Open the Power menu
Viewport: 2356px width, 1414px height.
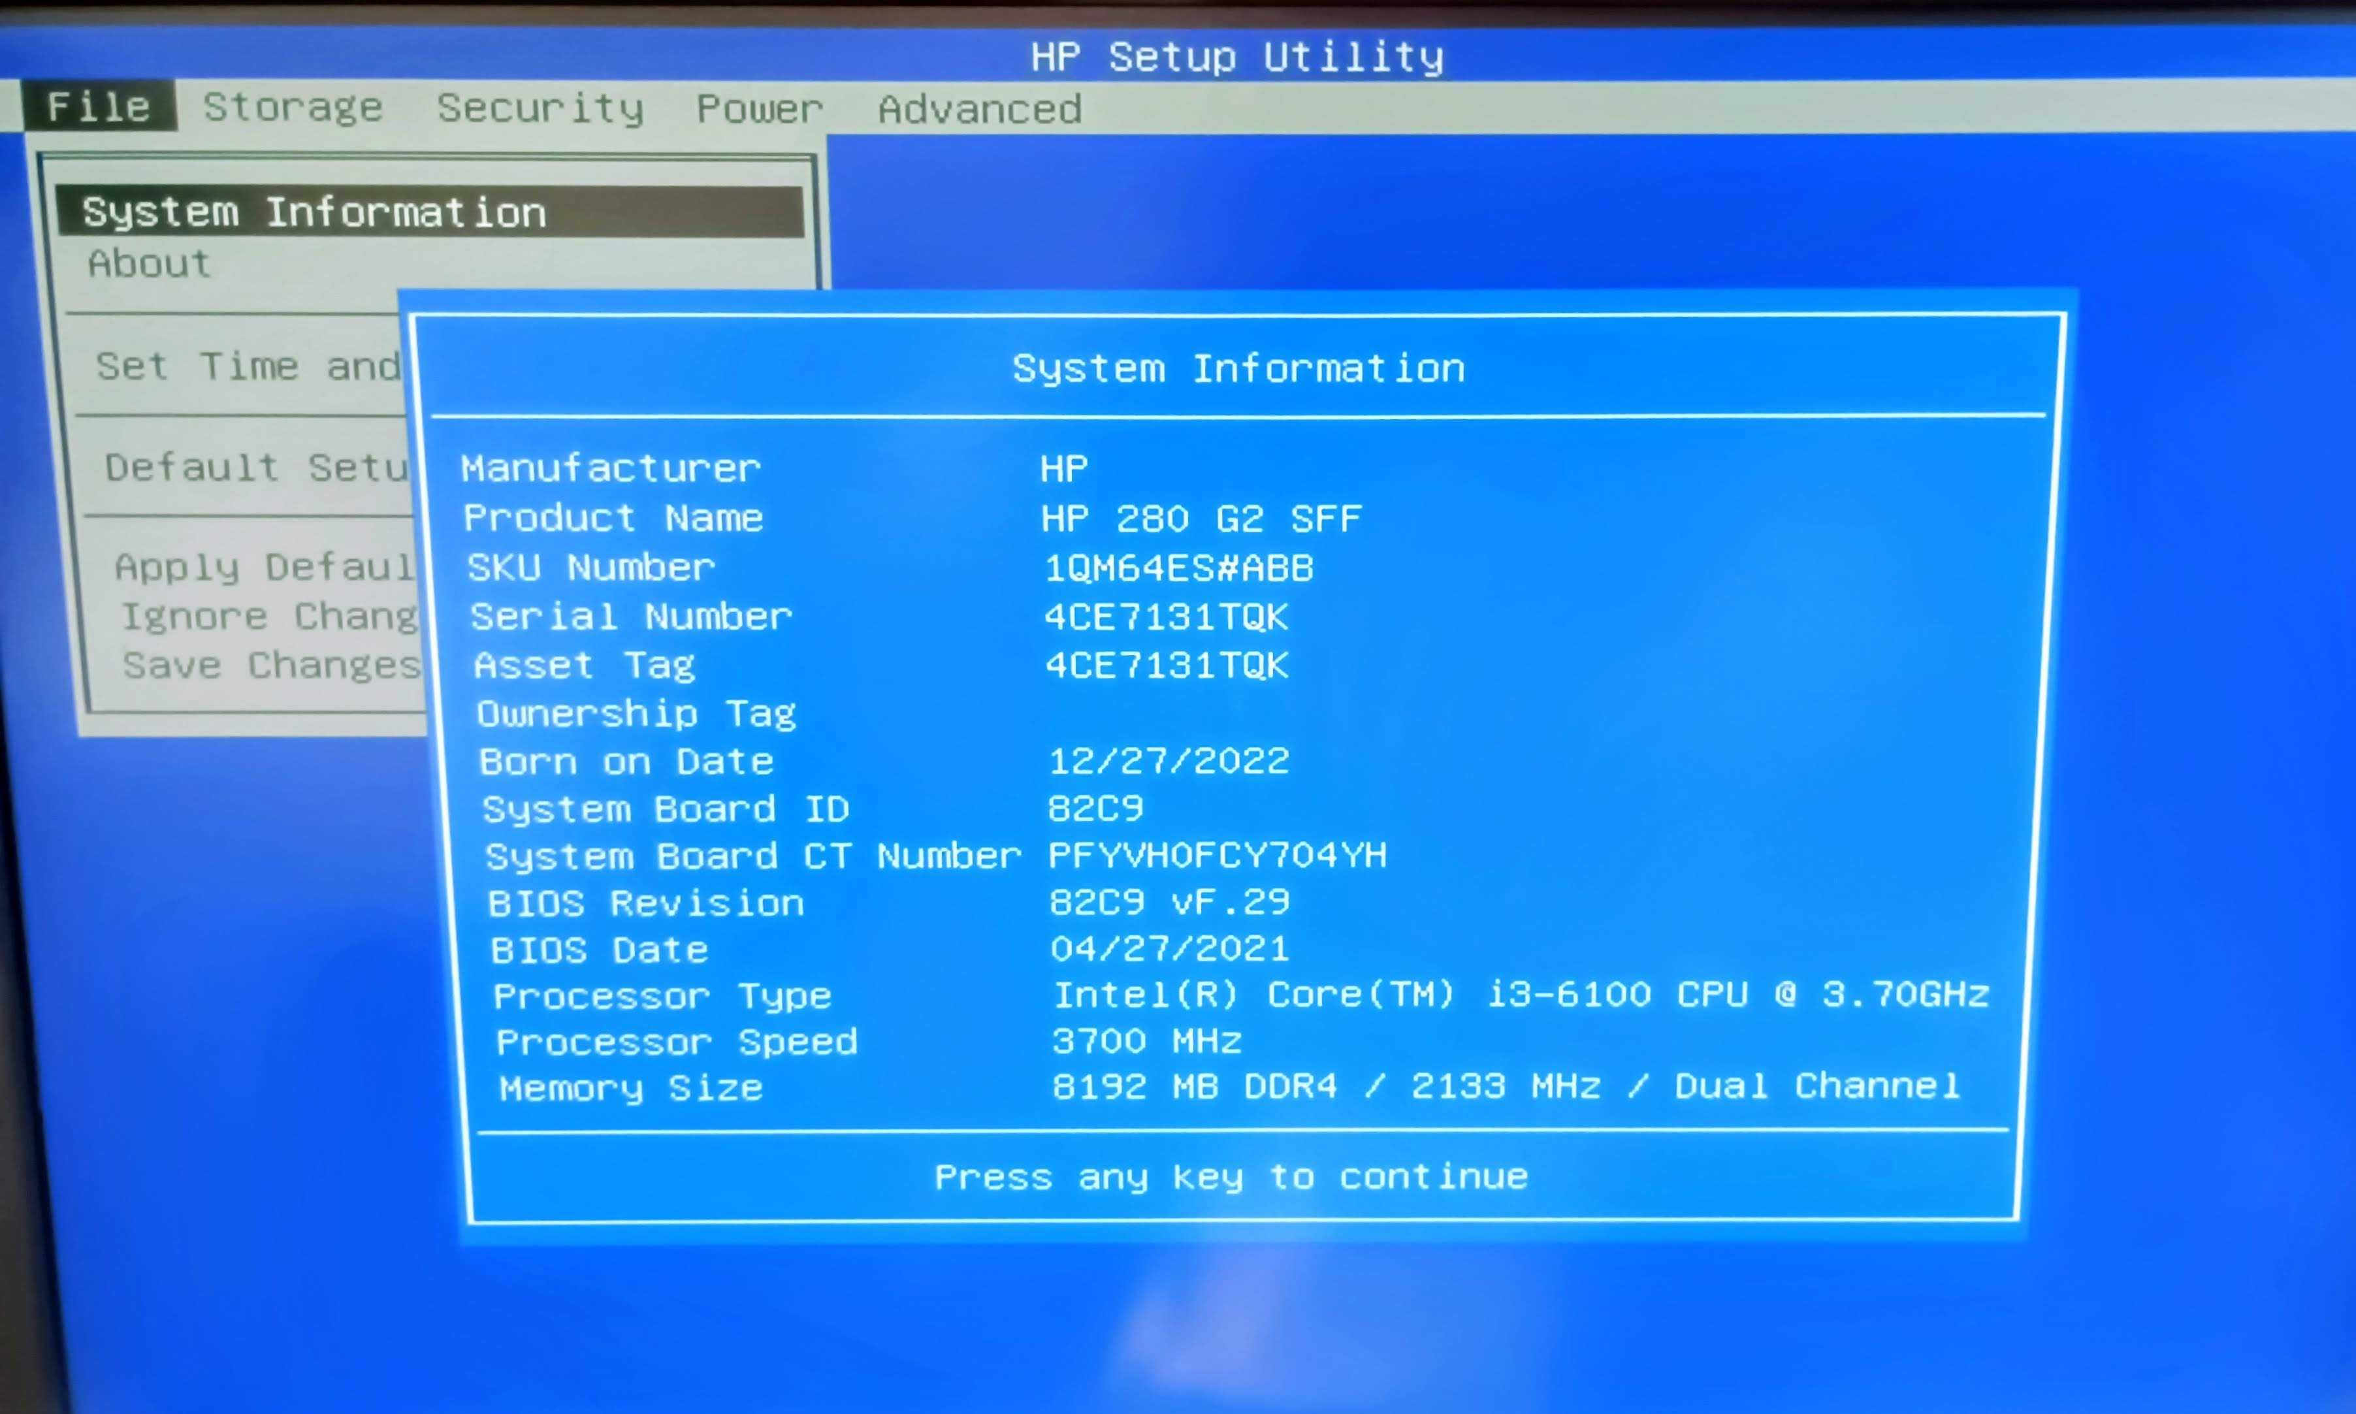coord(759,108)
